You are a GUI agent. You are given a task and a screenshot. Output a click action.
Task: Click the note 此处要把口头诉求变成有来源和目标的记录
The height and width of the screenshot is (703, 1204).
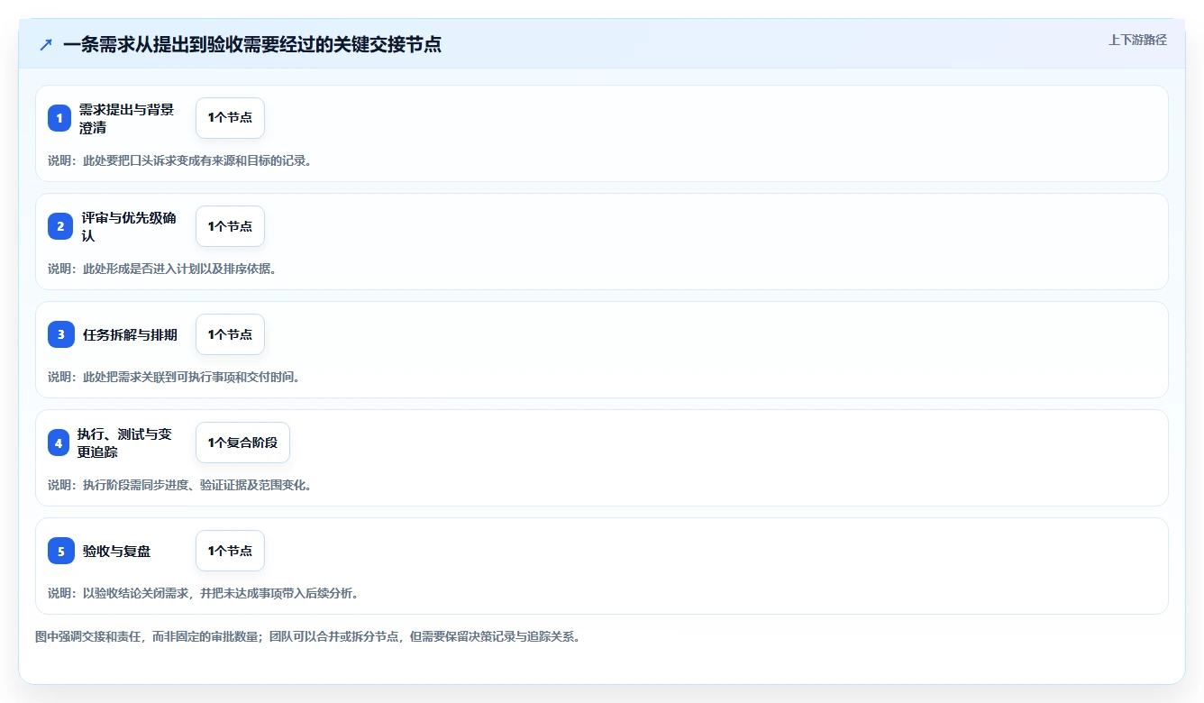(179, 160)
